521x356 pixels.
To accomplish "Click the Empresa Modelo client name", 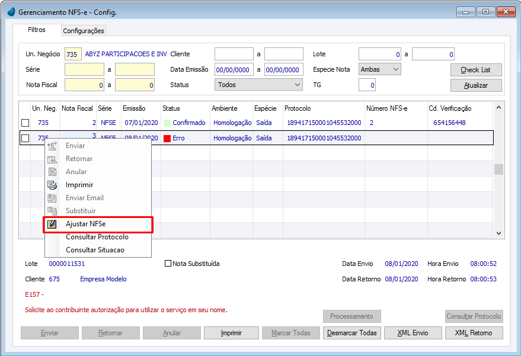I will tap(103, 279).
